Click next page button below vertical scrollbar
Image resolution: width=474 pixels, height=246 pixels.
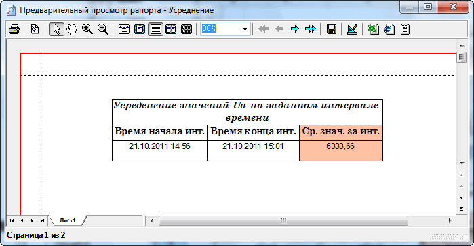click(x=461, y=197)
